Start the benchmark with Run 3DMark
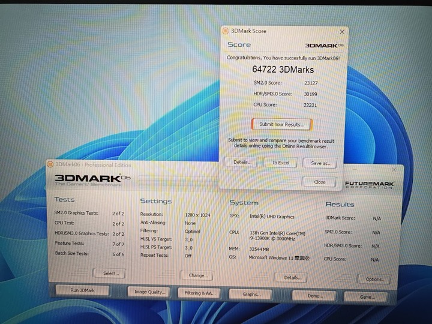 tap(82, 290)
